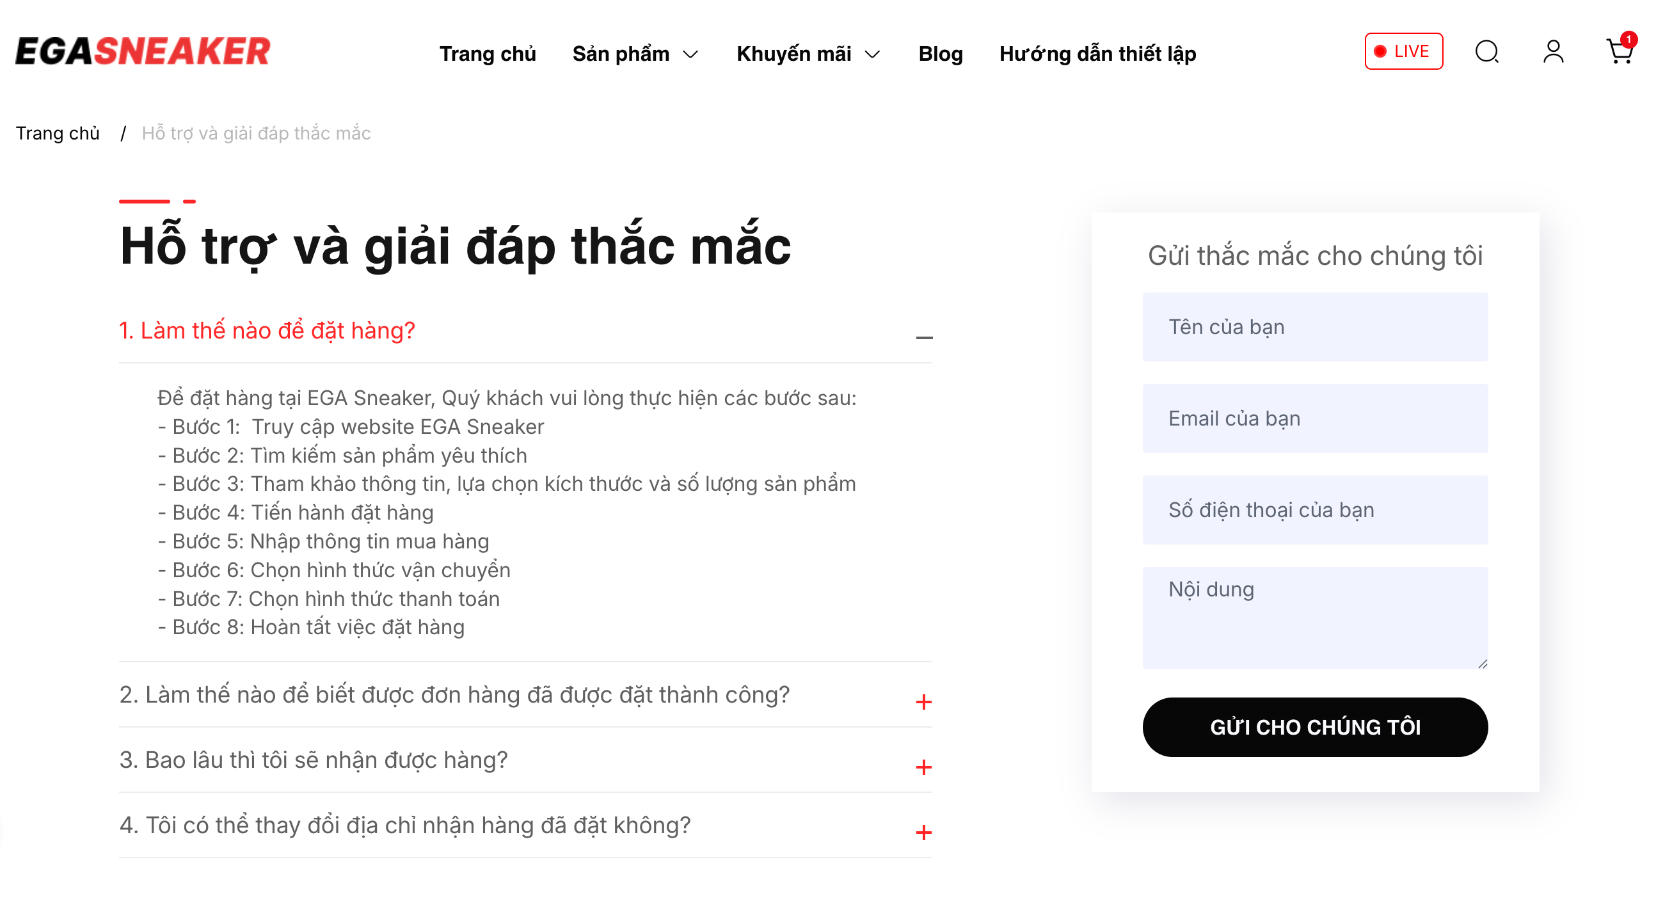This screenshot has height=901, width=1656.
Task: Focus the Tên của bạn field
Action: point(1315,327)
